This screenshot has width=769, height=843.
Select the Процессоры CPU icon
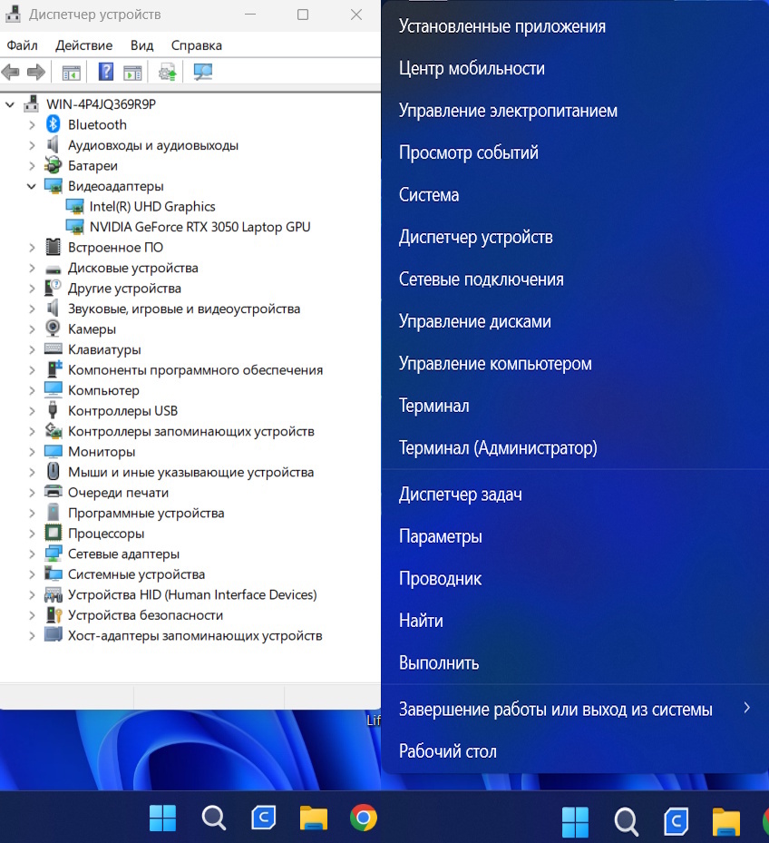pos(53,533)
